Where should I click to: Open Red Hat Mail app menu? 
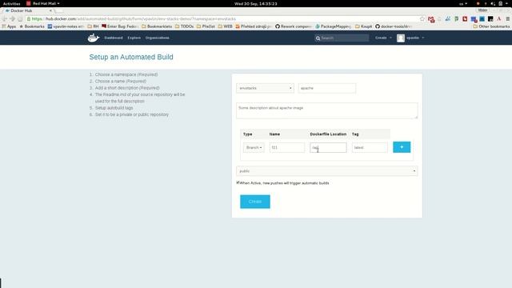pos(43,3)
